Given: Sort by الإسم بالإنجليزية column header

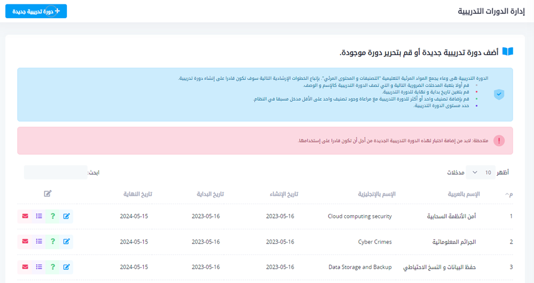Looking at the screenshot, I should (x=373, y=194).
